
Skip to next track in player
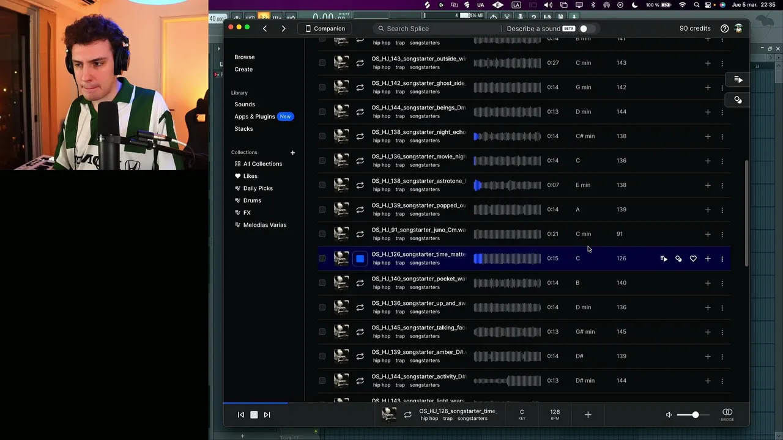[x=267, y=415]
